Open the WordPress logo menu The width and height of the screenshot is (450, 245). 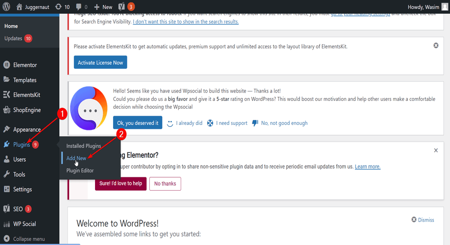(x=6, y=6)
